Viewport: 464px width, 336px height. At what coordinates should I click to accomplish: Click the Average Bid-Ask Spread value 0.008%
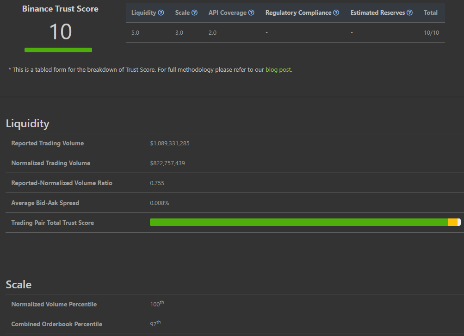[x=160, y=203]
